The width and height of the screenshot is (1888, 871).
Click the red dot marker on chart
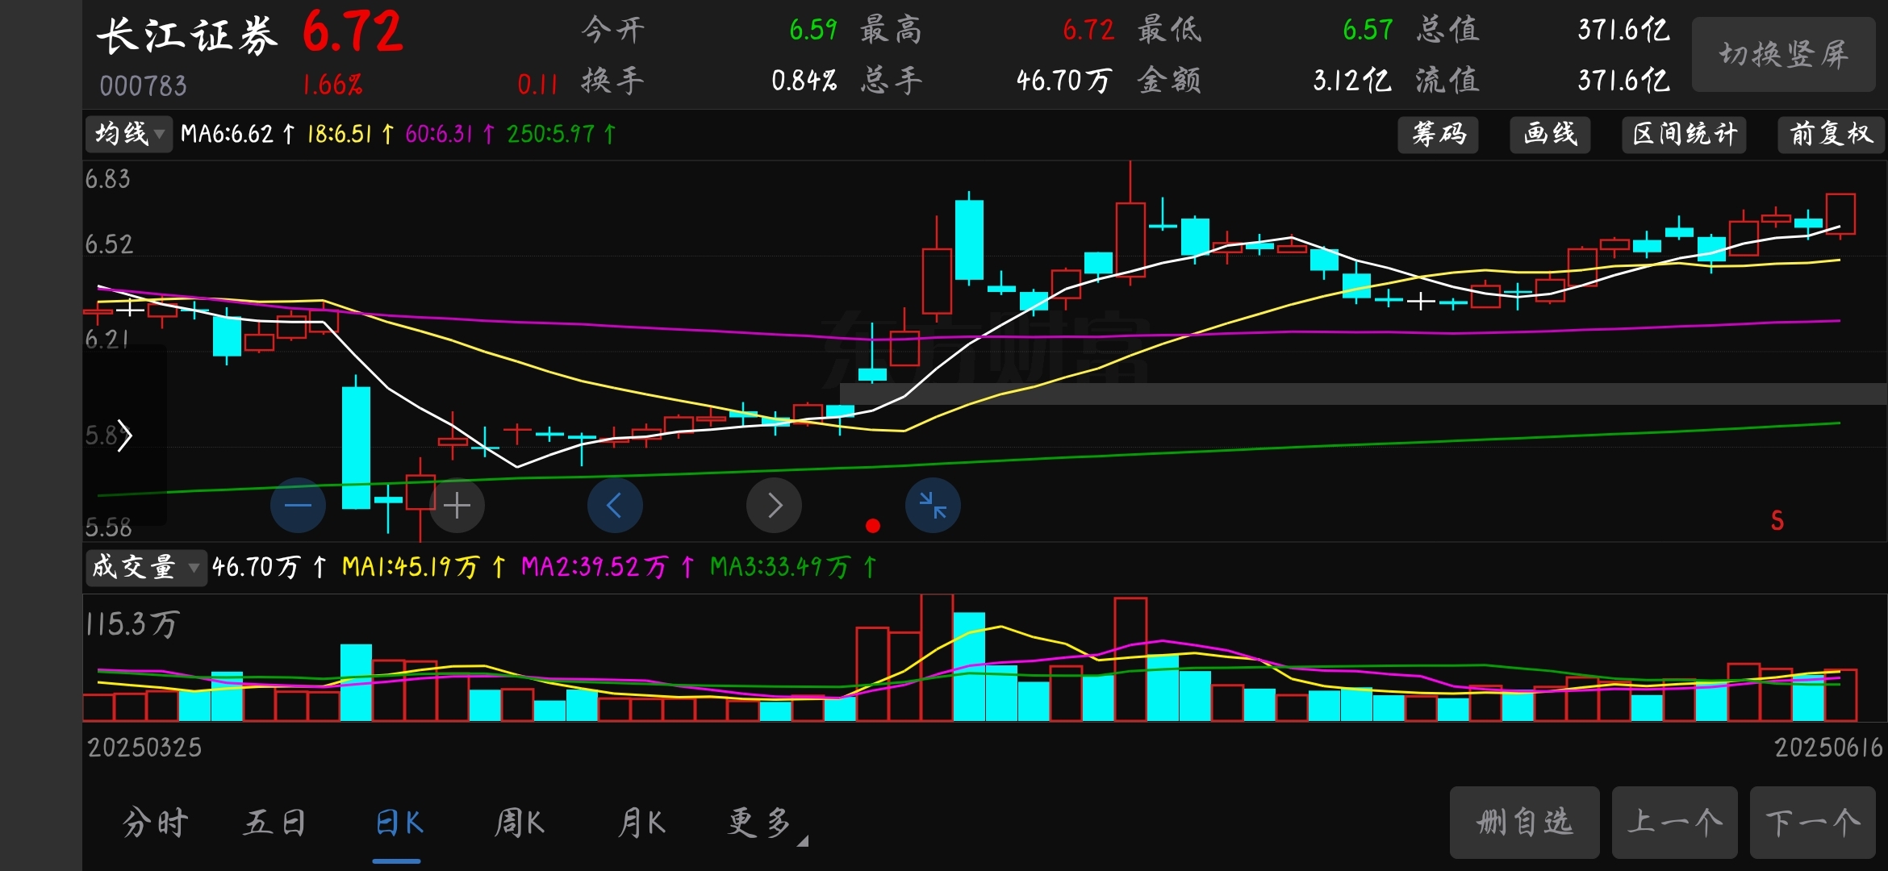pyautogui.click(x=872, y=526)
